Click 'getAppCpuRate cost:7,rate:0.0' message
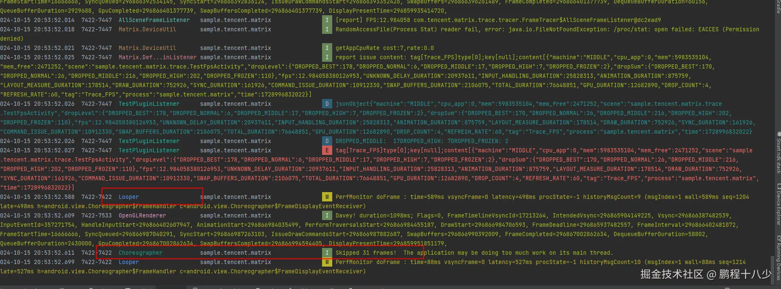 click(x=384, y=48)
